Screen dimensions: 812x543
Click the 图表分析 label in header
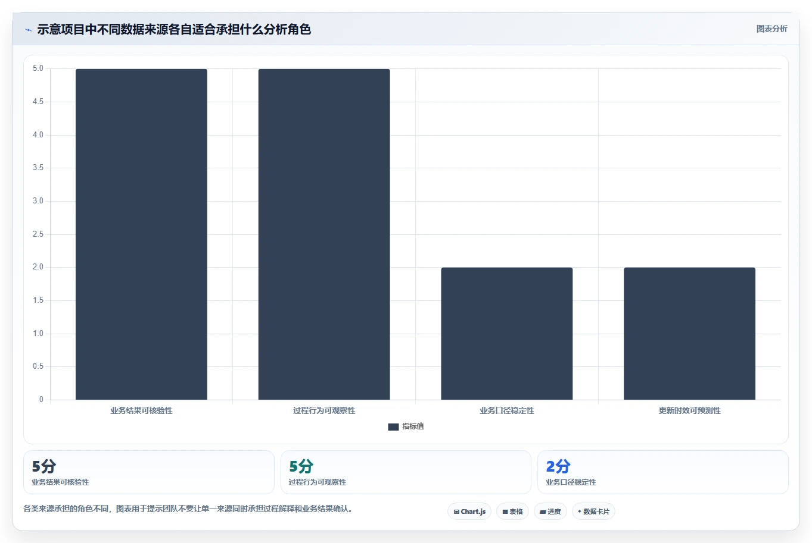pyautogui.click(x=771, y=29)
